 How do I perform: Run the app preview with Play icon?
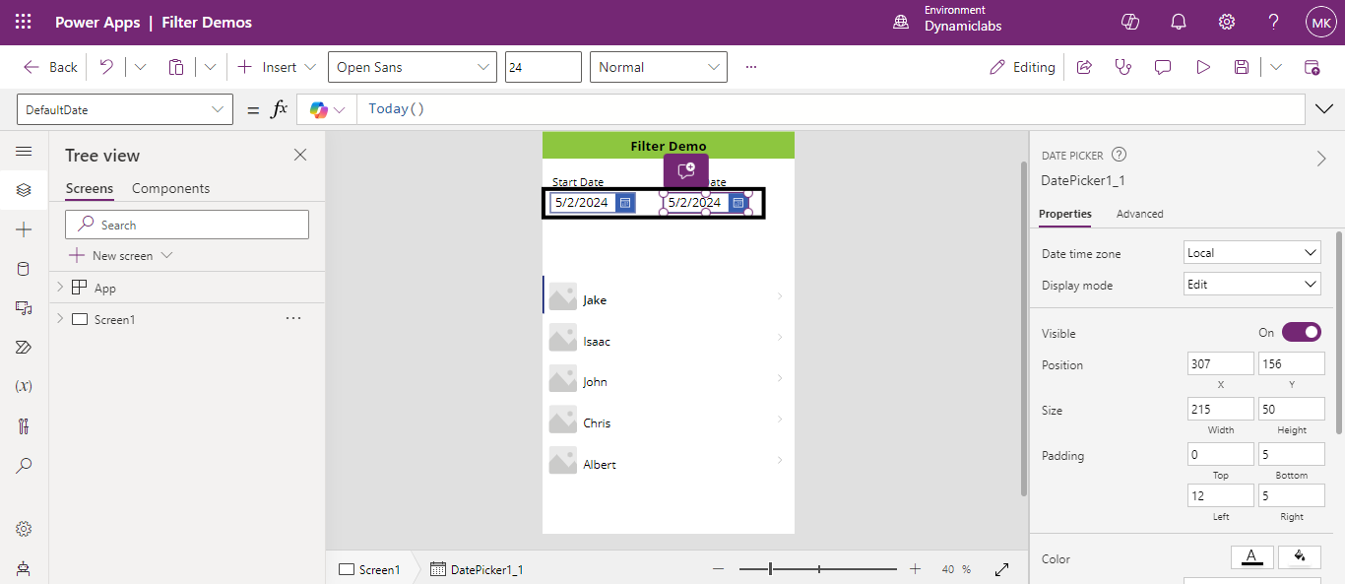click(x=1202, y=67)
